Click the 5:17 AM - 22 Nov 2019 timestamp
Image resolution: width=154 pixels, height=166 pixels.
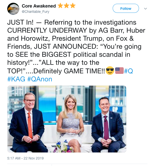coord(26,158)
